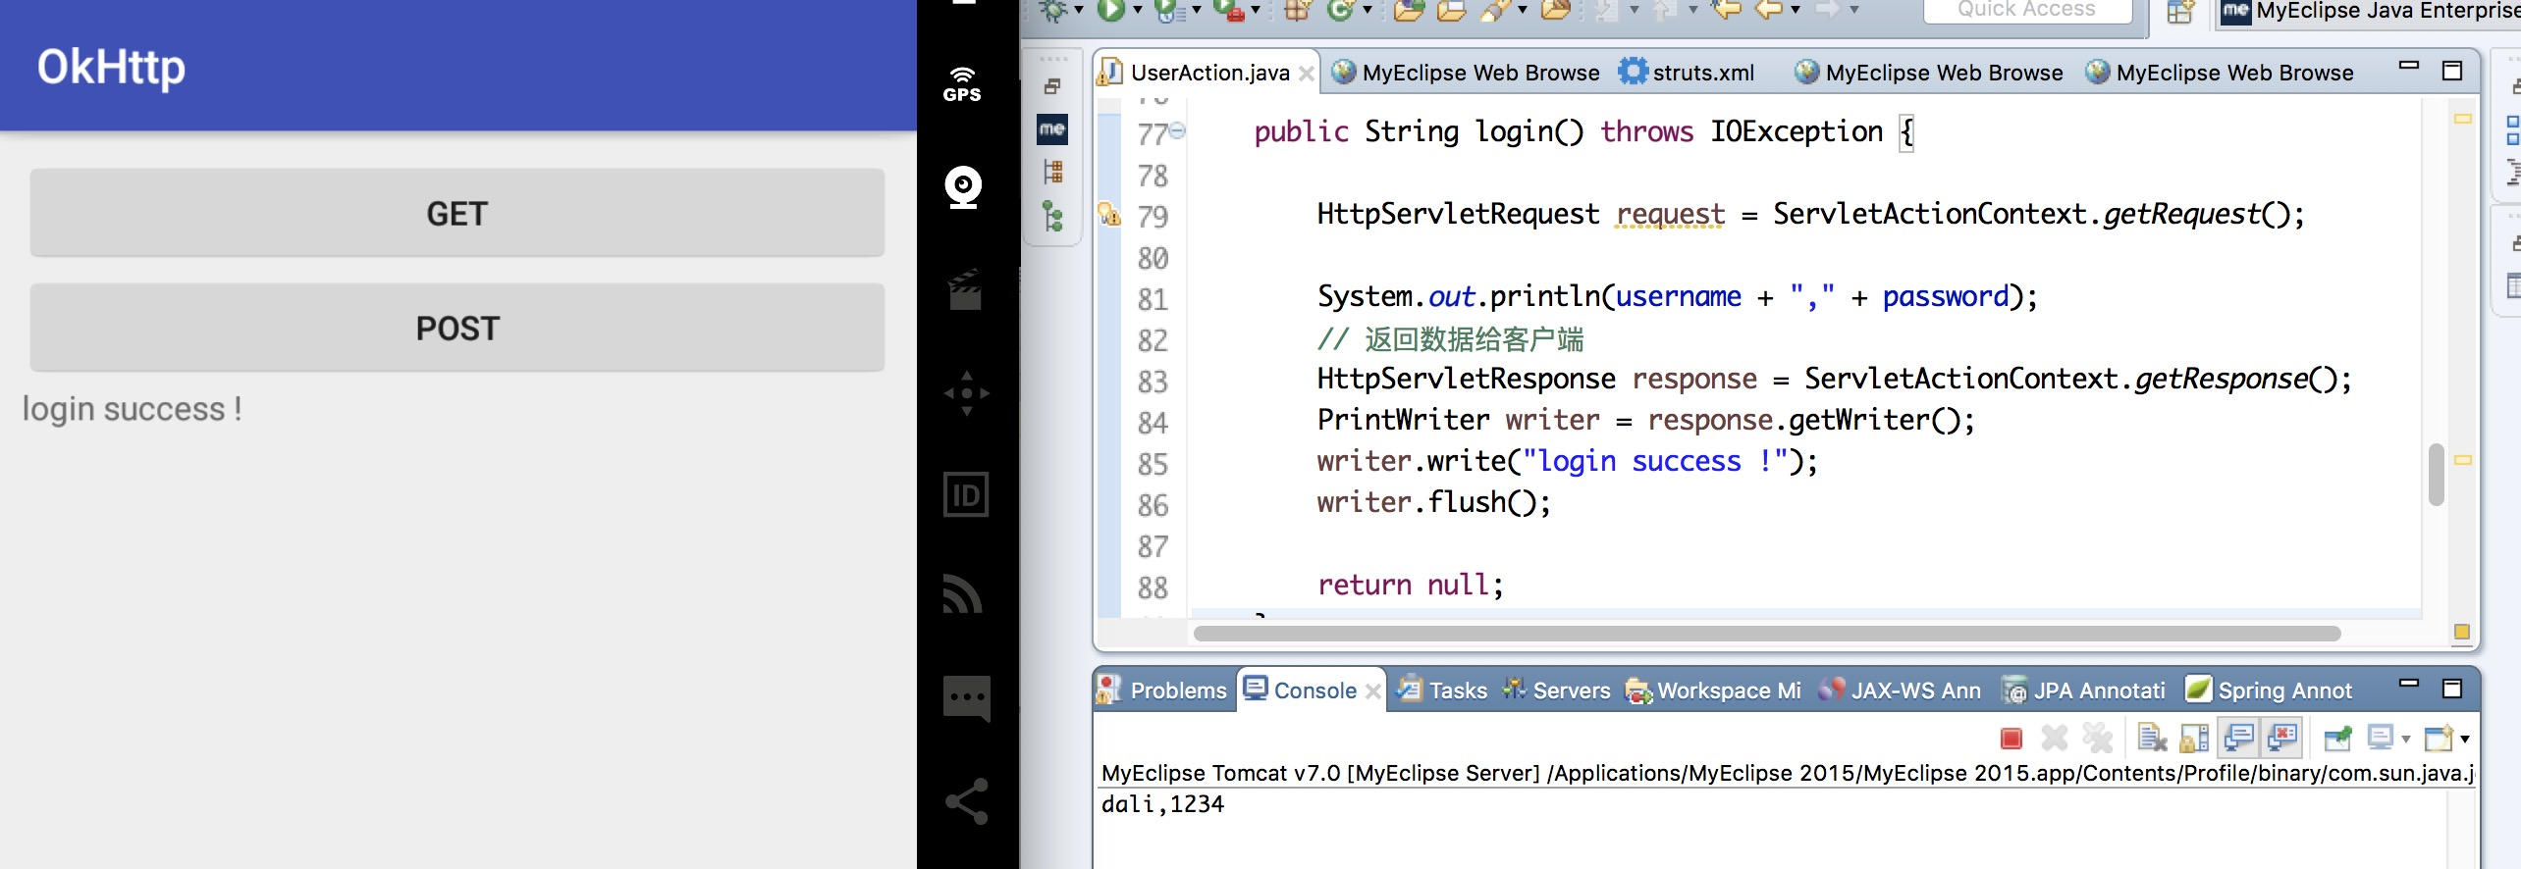Image resolution: width=2521 pixels, height=869 pixels.
Task: Click the New Java Class icon
Action: click(x=1340, y=10)
